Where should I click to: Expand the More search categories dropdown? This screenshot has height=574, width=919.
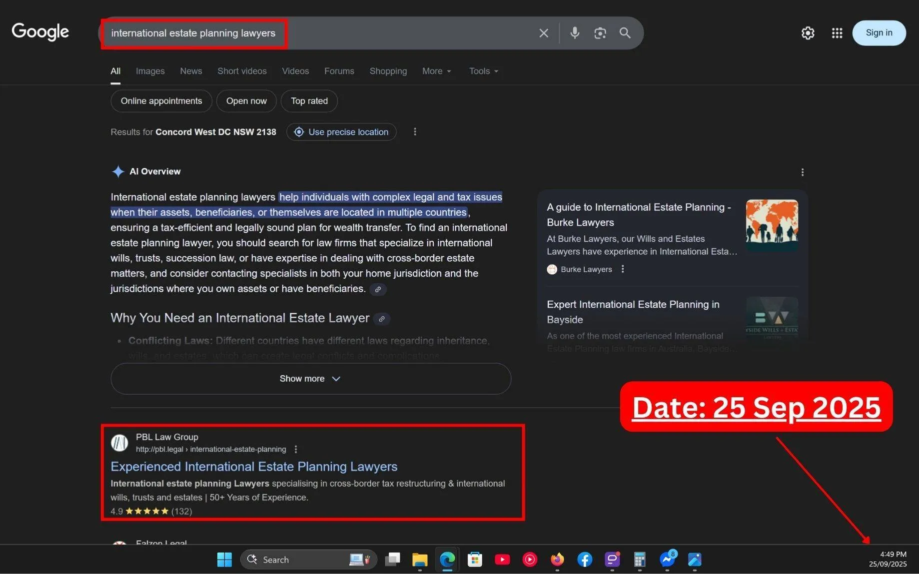(436, 71)
